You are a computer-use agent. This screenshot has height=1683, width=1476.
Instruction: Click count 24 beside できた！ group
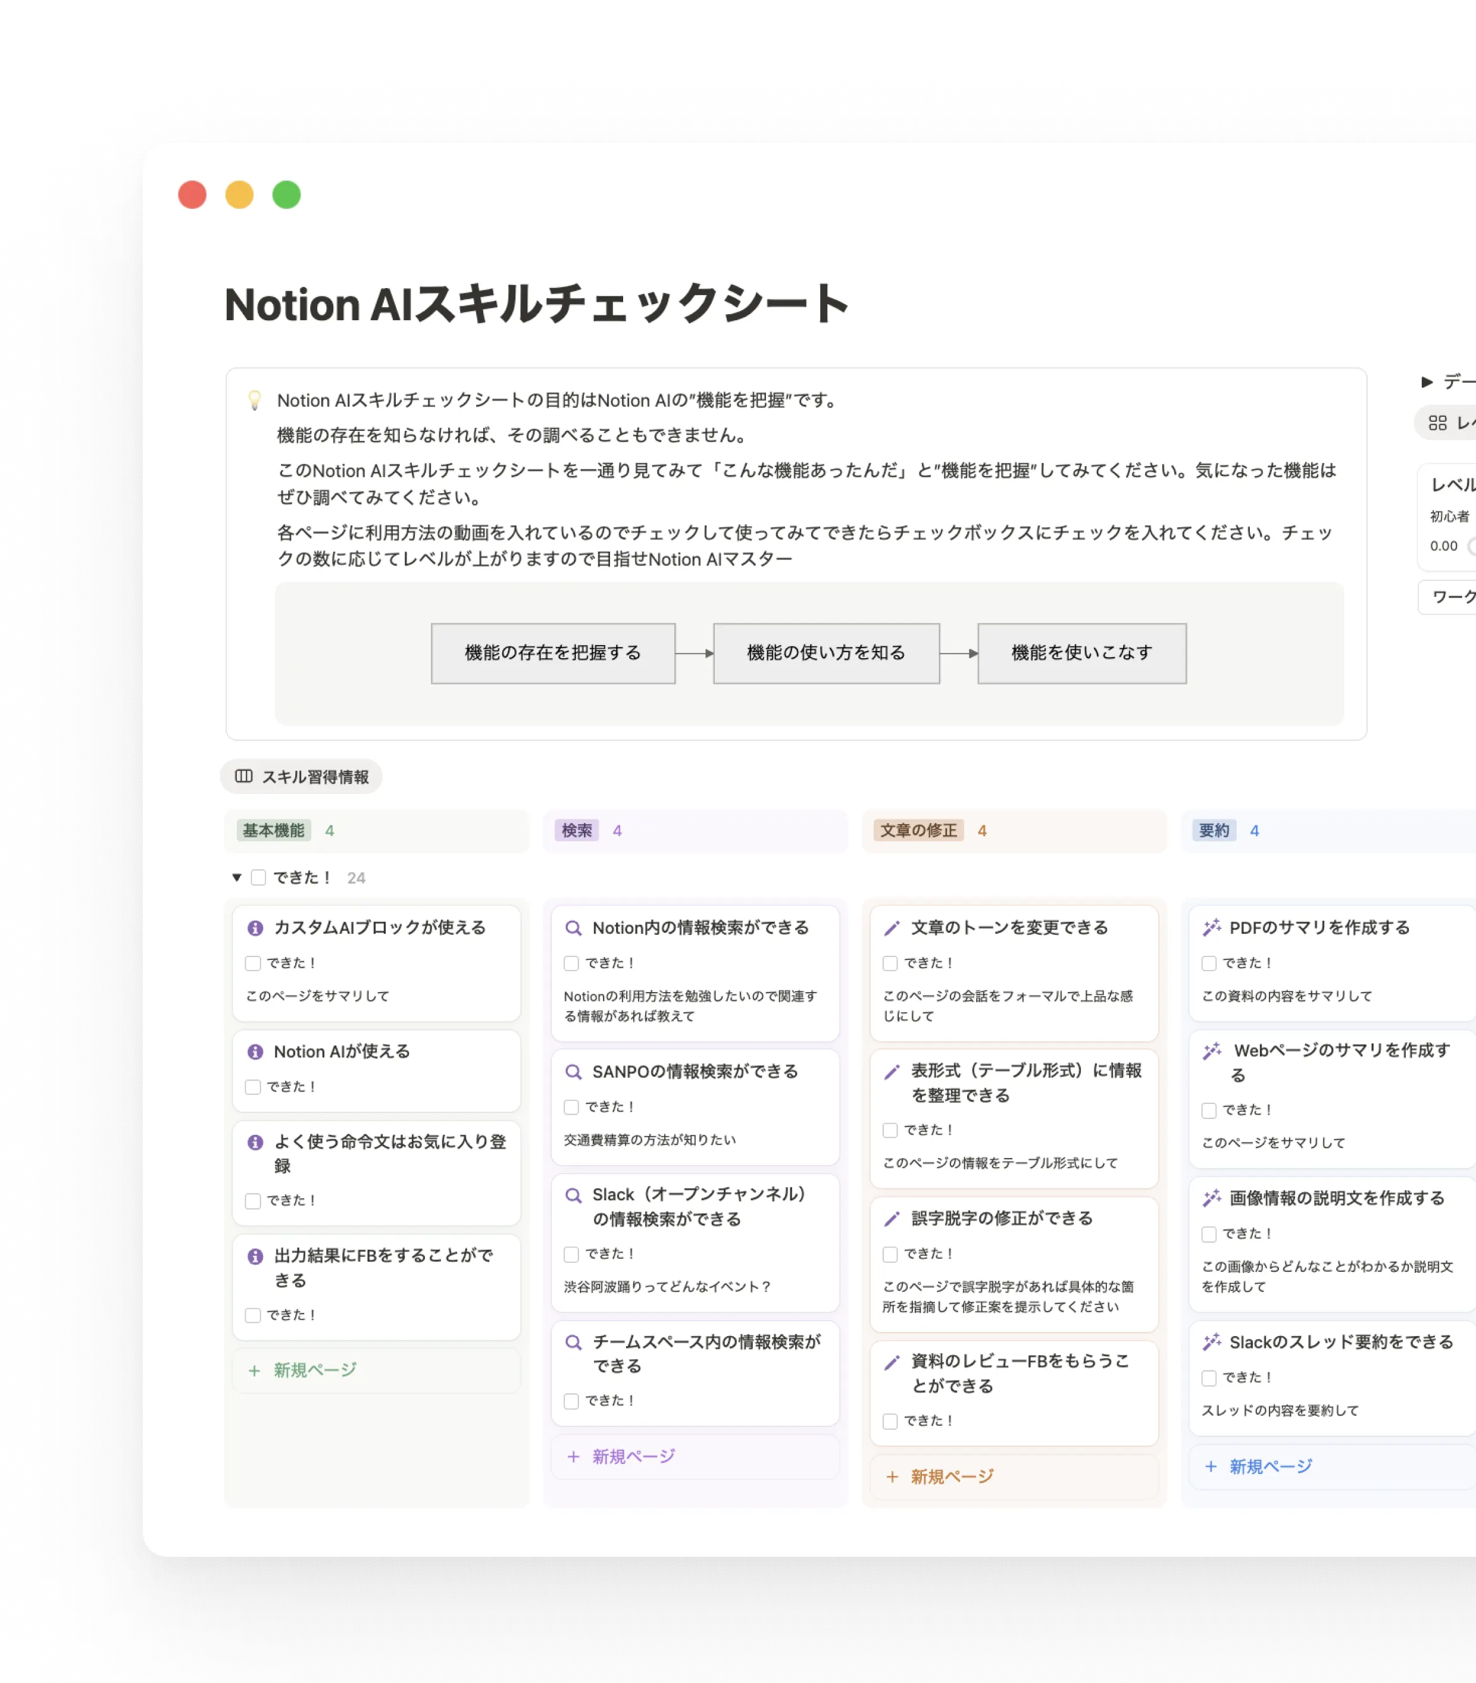pyautogui.click(x=356, y=878)
